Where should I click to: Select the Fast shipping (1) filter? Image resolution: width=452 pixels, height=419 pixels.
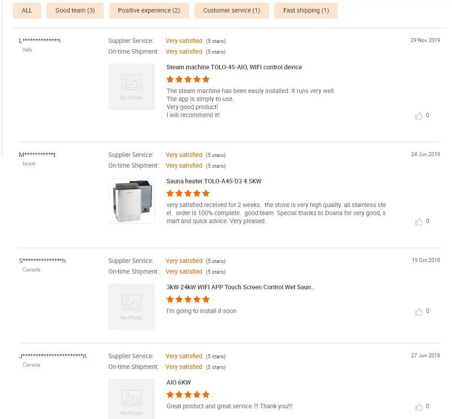(x=306, y=10)
